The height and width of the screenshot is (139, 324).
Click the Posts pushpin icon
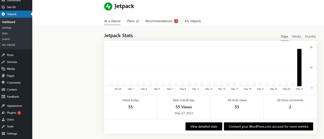coord(3,55)
